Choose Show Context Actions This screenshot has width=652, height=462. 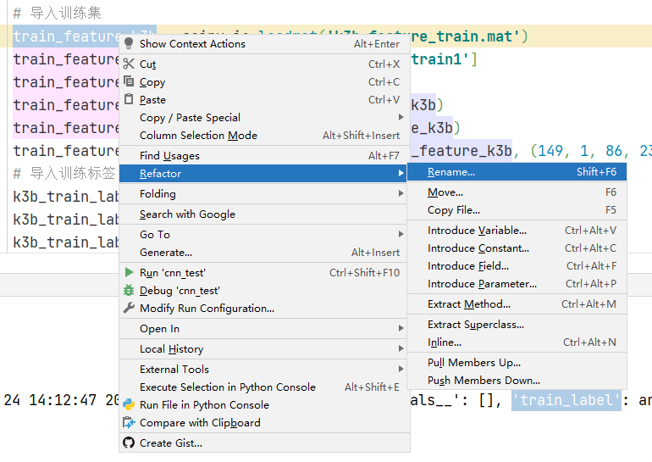tap(264, 44)
